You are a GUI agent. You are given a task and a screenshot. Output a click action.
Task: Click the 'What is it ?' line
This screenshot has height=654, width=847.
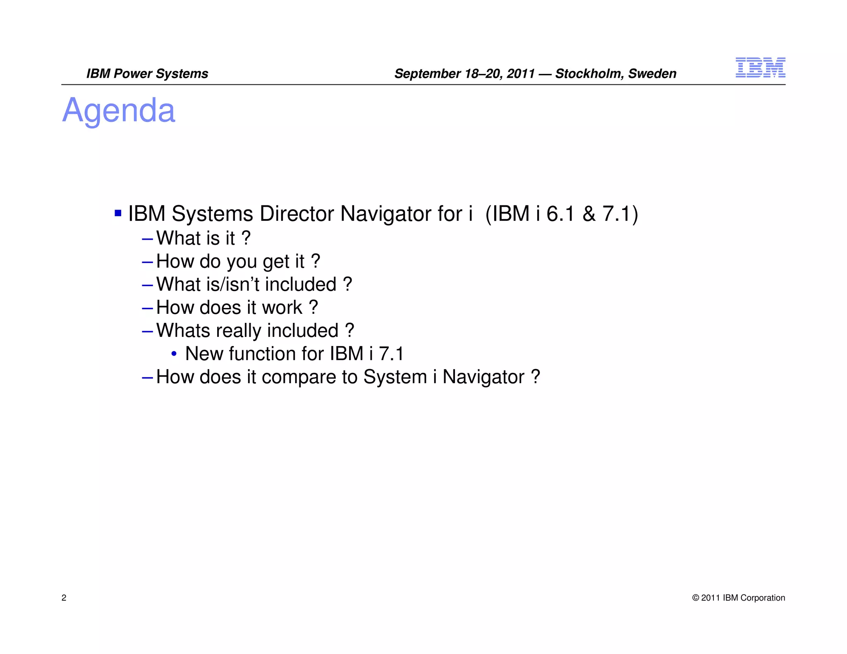[203, 238]
